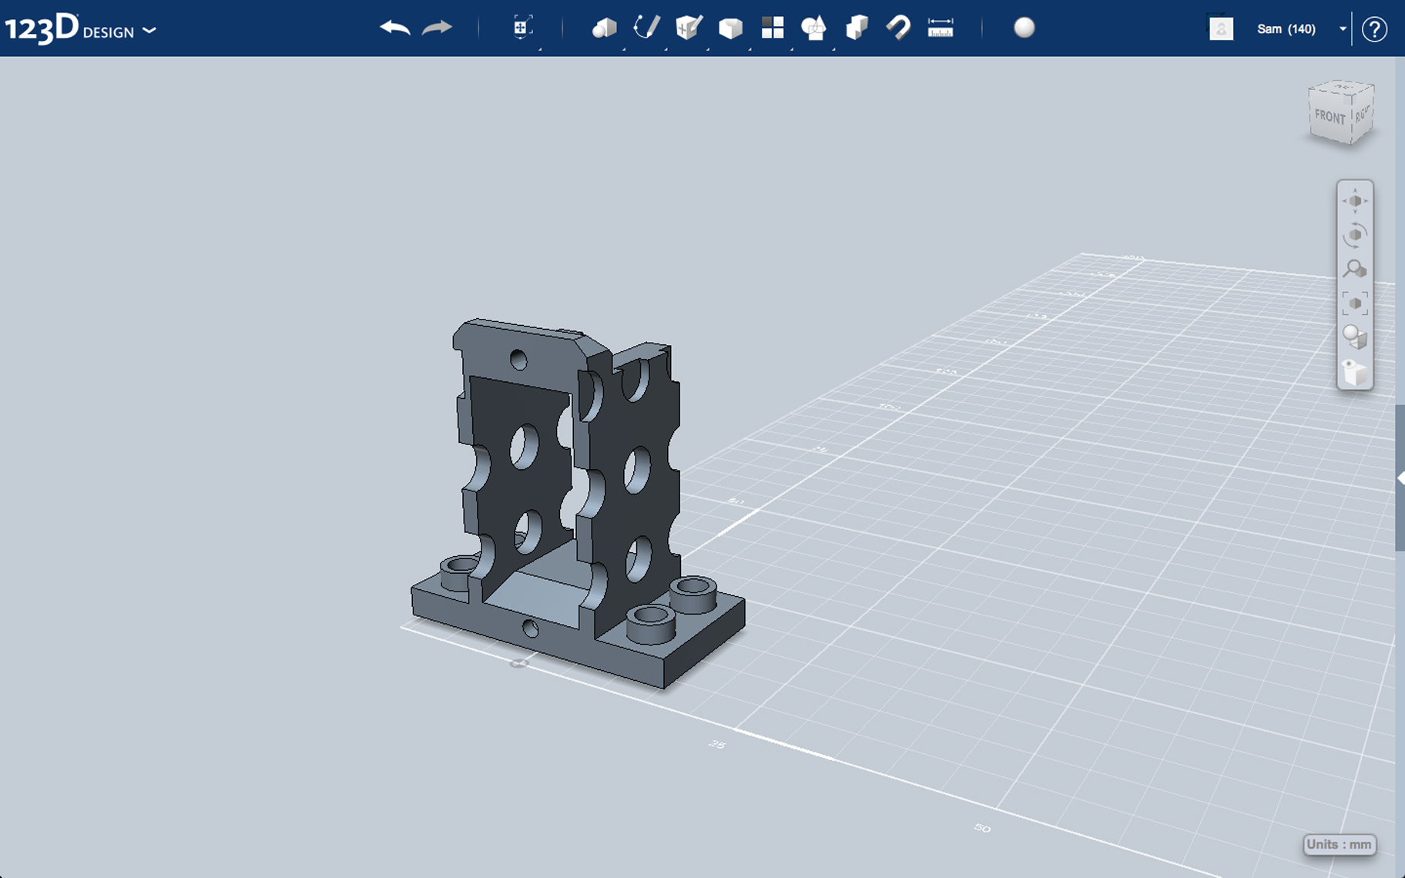
Task: Open the visual style materials toggle
Action: pyautogui.click(x=1355, y=337)
